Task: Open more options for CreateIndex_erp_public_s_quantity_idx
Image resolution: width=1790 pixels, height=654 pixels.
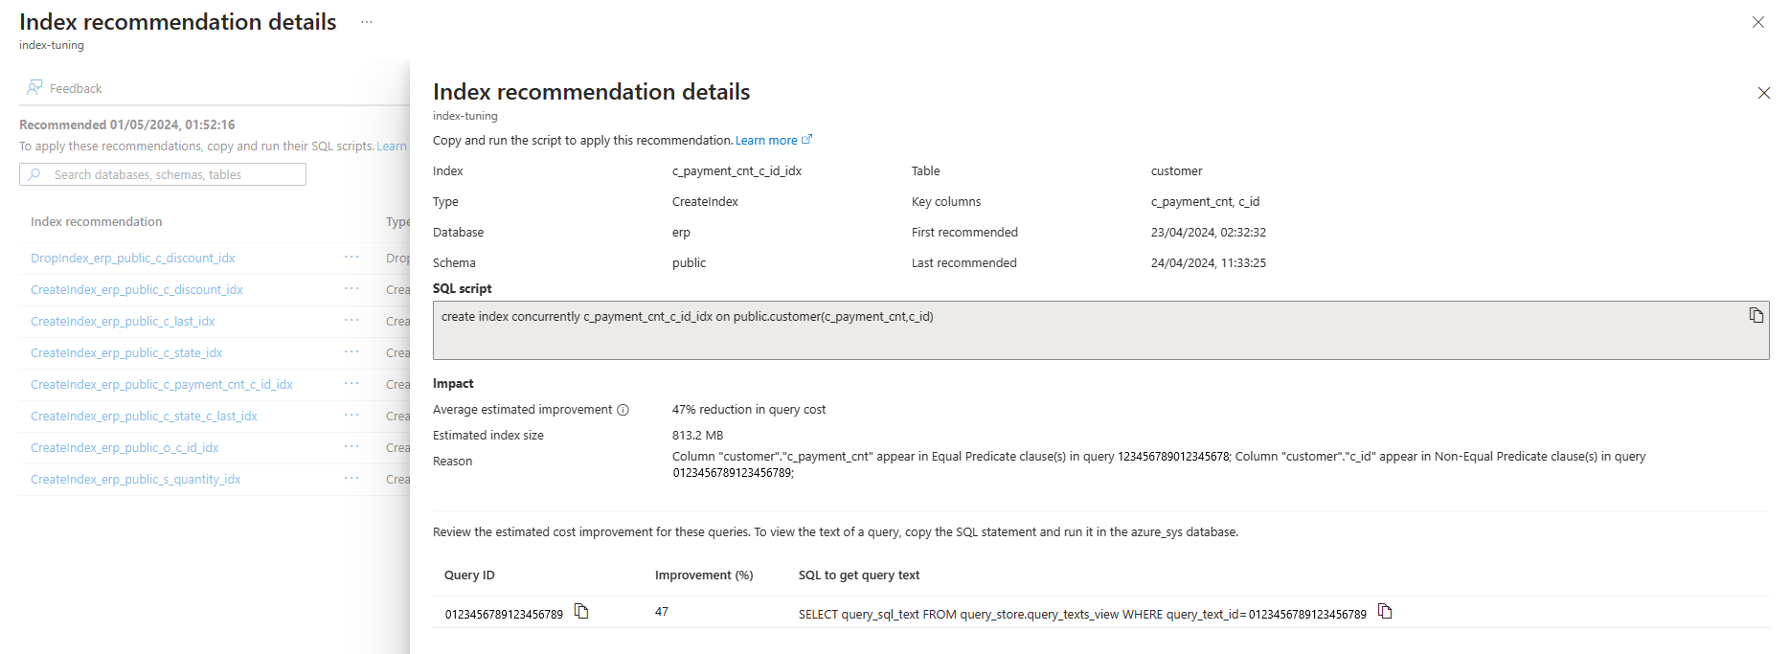Action: (x=351, y=478)
